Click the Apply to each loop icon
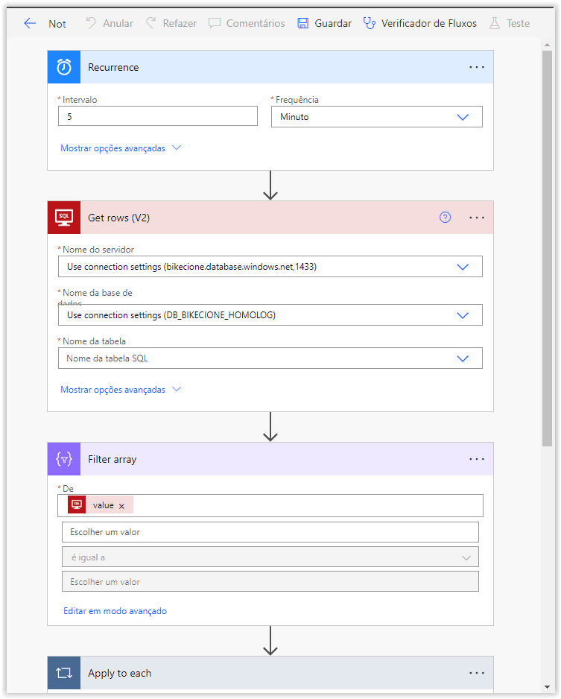The image size is (561, 699). pyautogui.click(x=64, y=673)
